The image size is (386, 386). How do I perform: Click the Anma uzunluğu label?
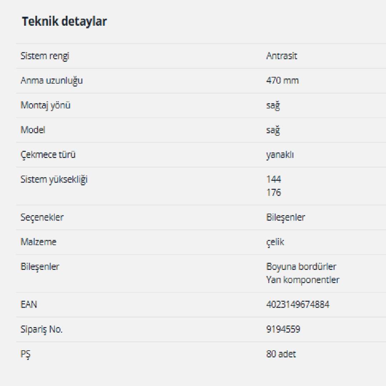coord(51,80)
